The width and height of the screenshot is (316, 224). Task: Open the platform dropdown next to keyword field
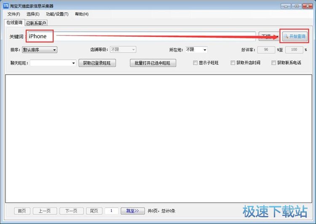(x=270, y=36)
